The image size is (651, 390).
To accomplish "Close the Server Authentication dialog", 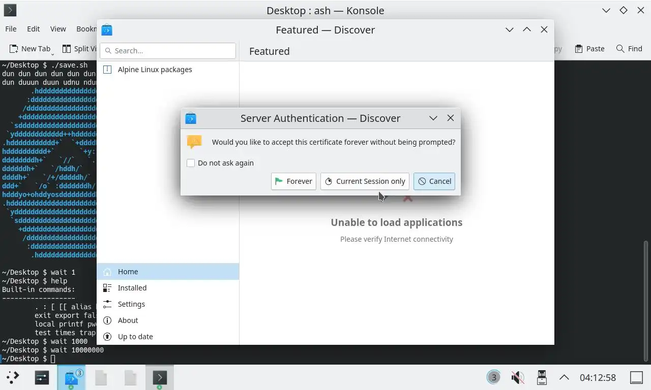I will pos(451,118).
